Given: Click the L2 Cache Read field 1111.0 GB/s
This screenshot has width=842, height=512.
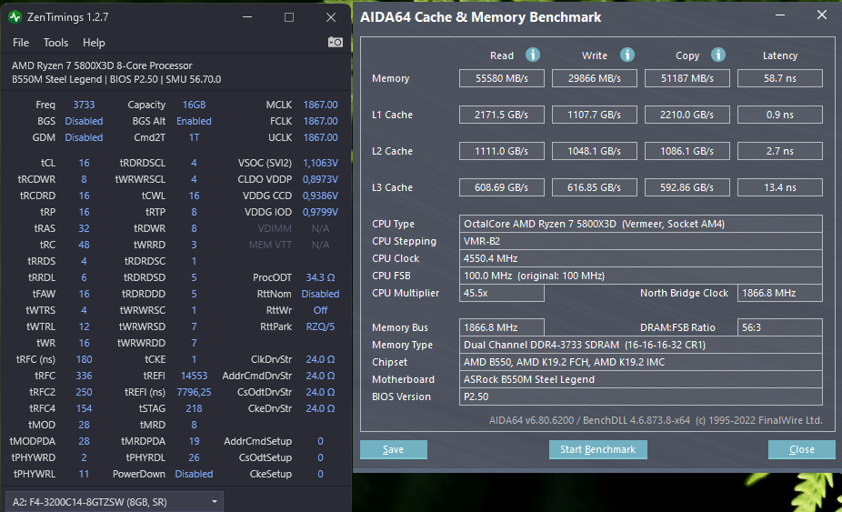Looking at the screenshot, I should click(502, 151).
